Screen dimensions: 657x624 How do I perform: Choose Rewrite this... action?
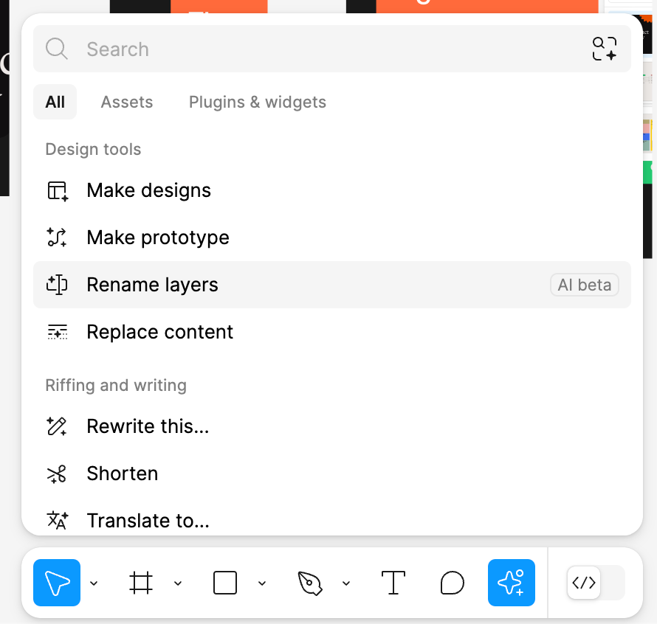(332, 426)
